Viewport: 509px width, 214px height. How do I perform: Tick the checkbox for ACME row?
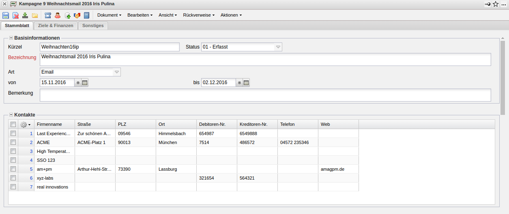point(13,142)
